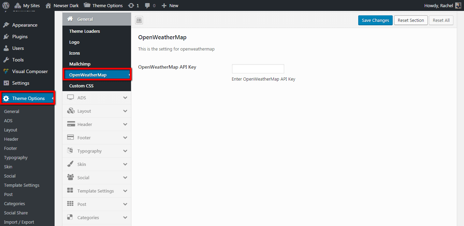Open Theme Loaders settings tab
Screen dimensions: 464x226
click(85, 31)
